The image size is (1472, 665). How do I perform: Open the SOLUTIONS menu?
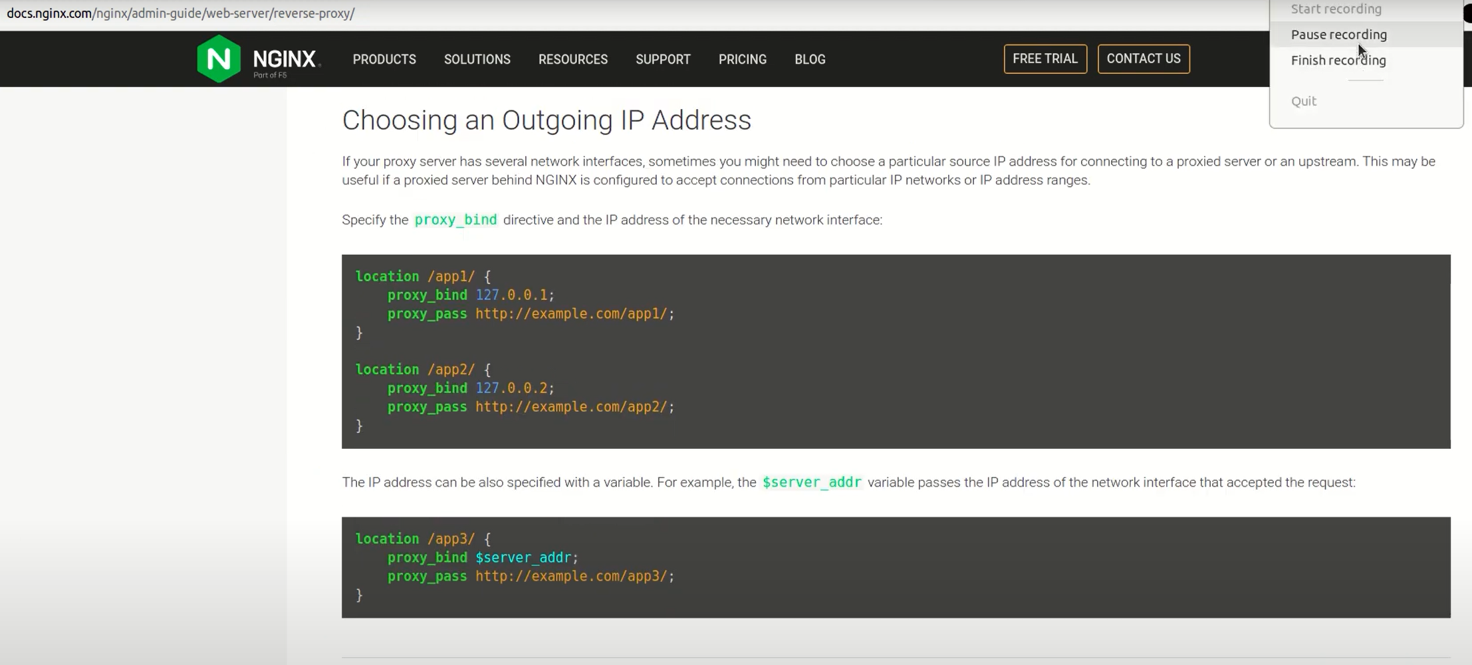pos(477,59)
